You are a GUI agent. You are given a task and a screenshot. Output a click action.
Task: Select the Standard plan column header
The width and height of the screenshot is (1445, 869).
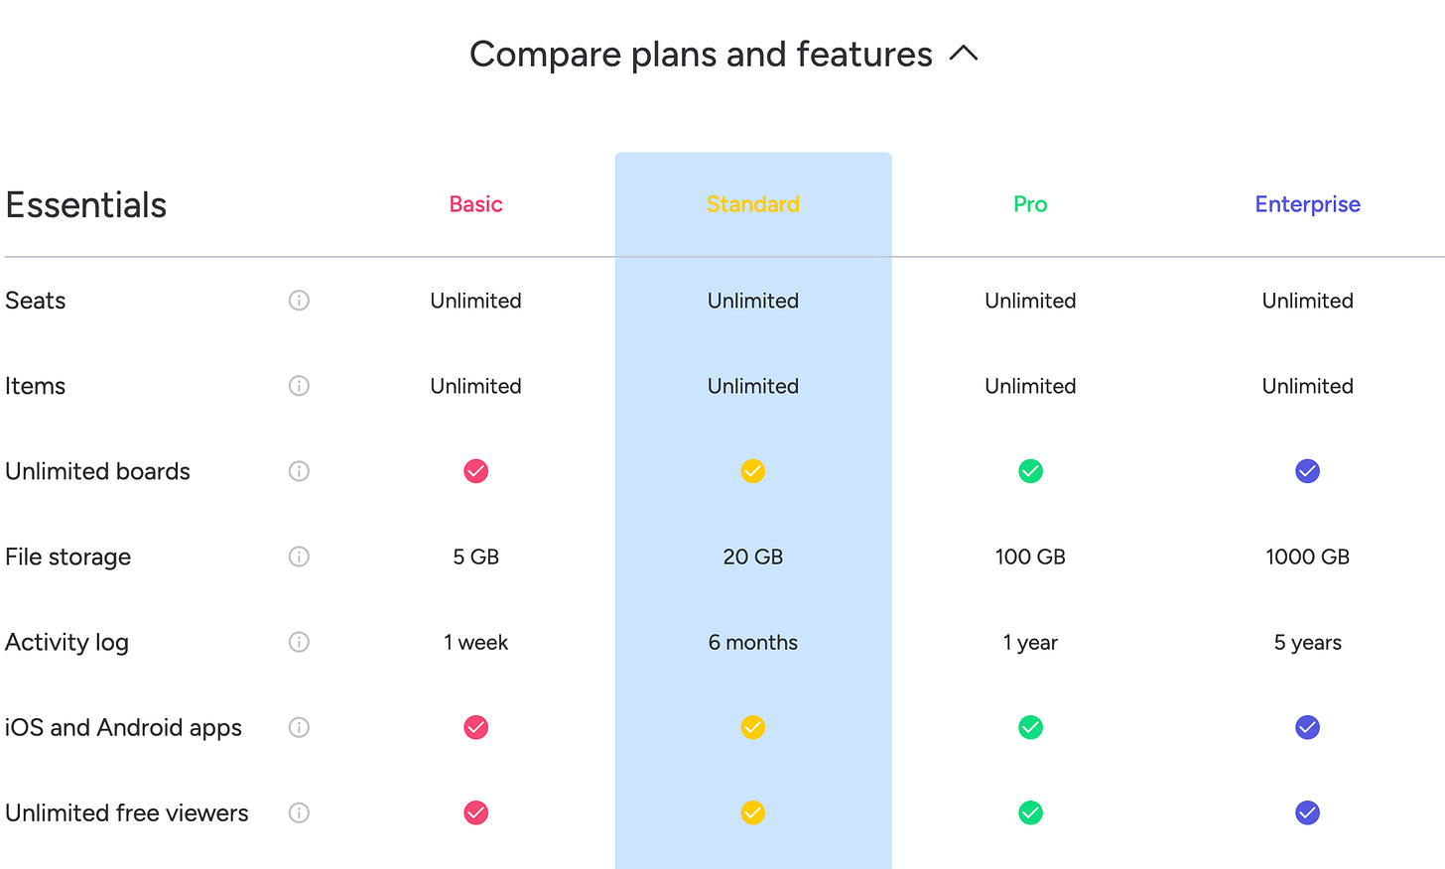pyautogui.click(x=752, y=204)
